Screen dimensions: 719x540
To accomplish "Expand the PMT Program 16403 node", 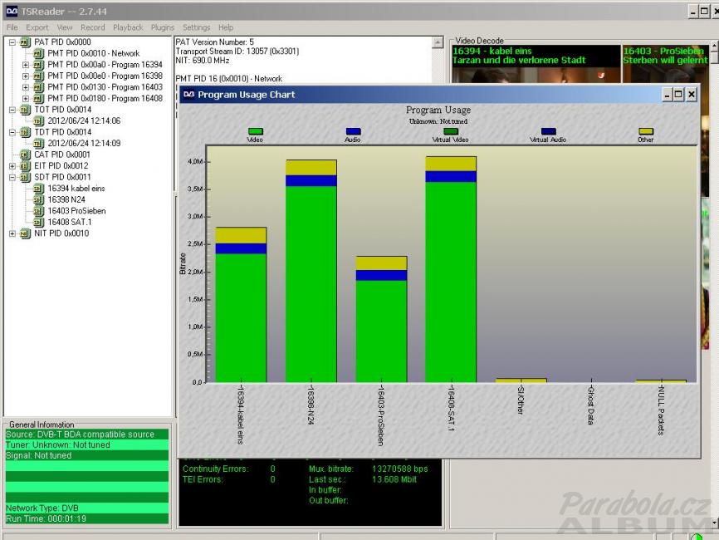I will (x=26, y=87).
